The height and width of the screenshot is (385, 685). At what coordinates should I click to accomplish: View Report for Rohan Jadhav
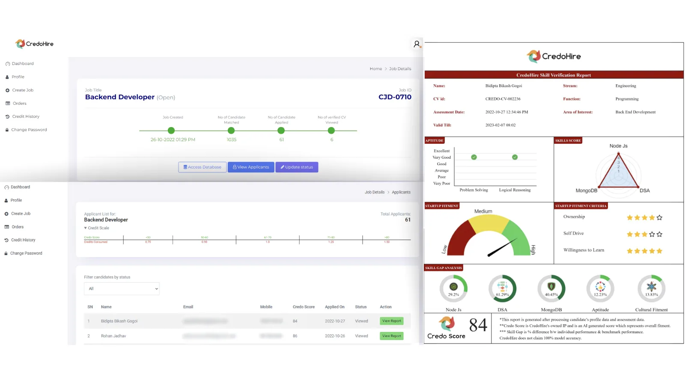pos(392,336)
